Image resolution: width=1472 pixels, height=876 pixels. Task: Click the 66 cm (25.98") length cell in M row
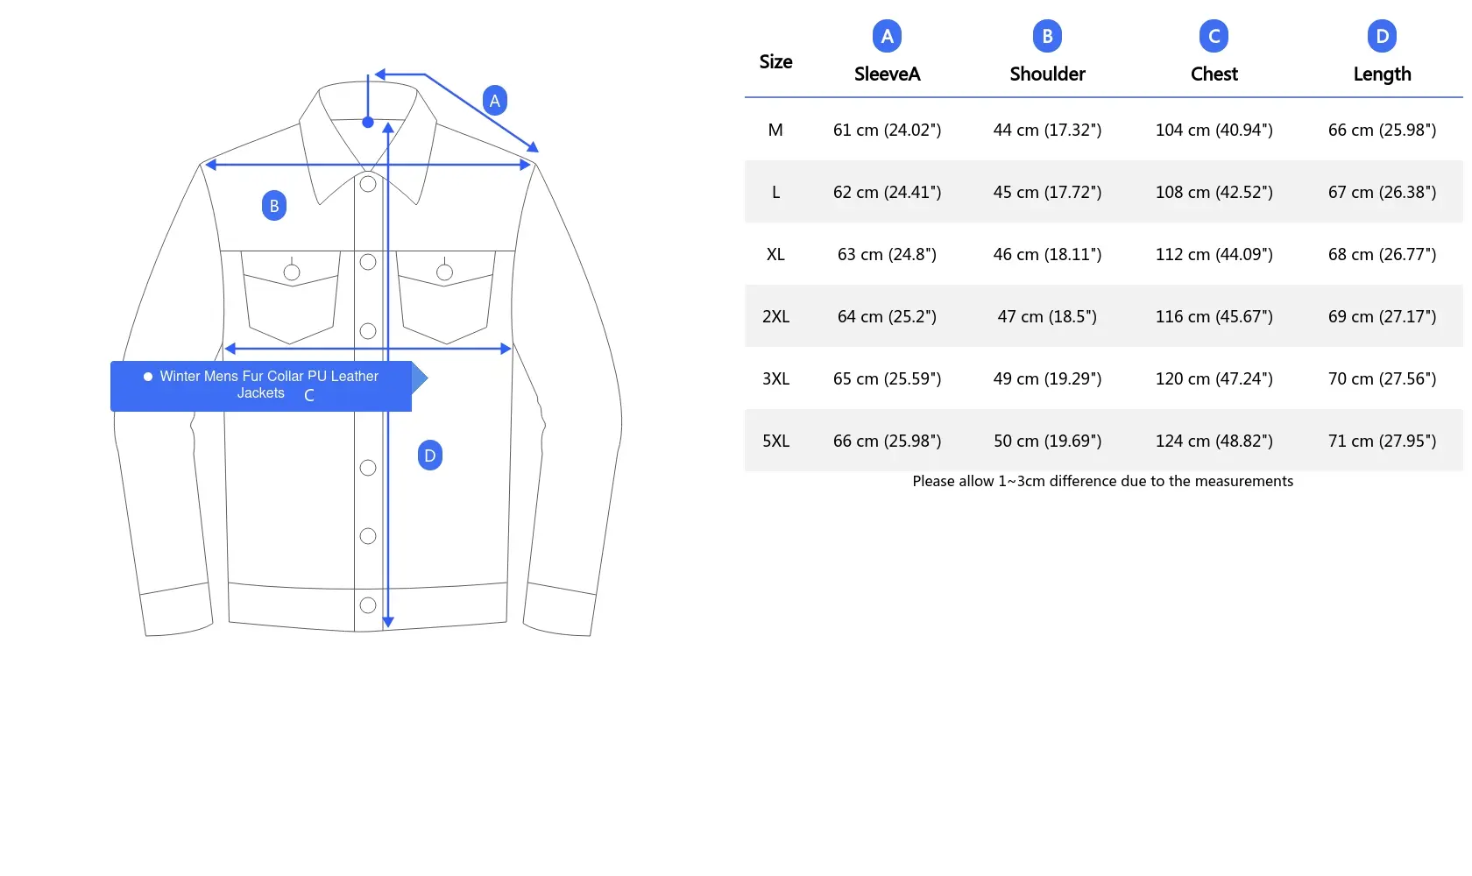pyautogui.click(x=1382, y=130)
